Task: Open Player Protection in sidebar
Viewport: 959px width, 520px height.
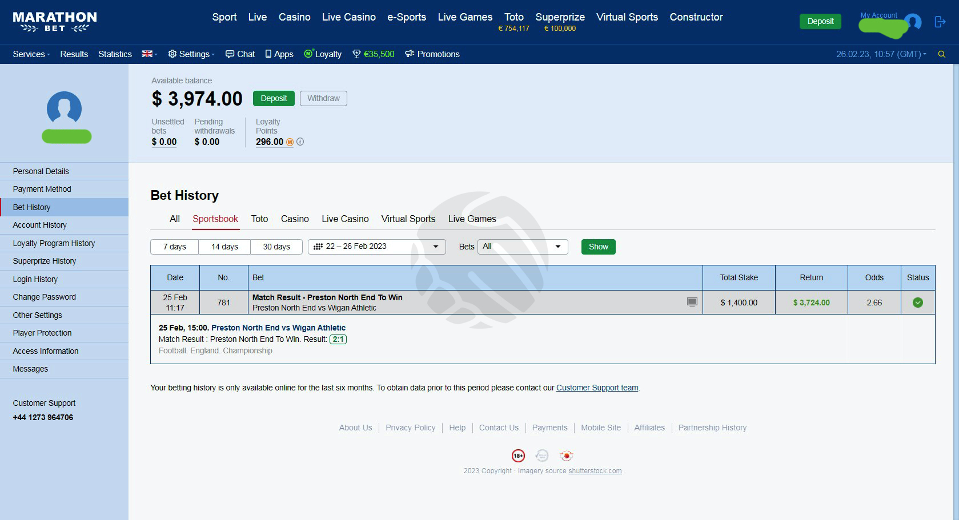Action: point(64,333)
